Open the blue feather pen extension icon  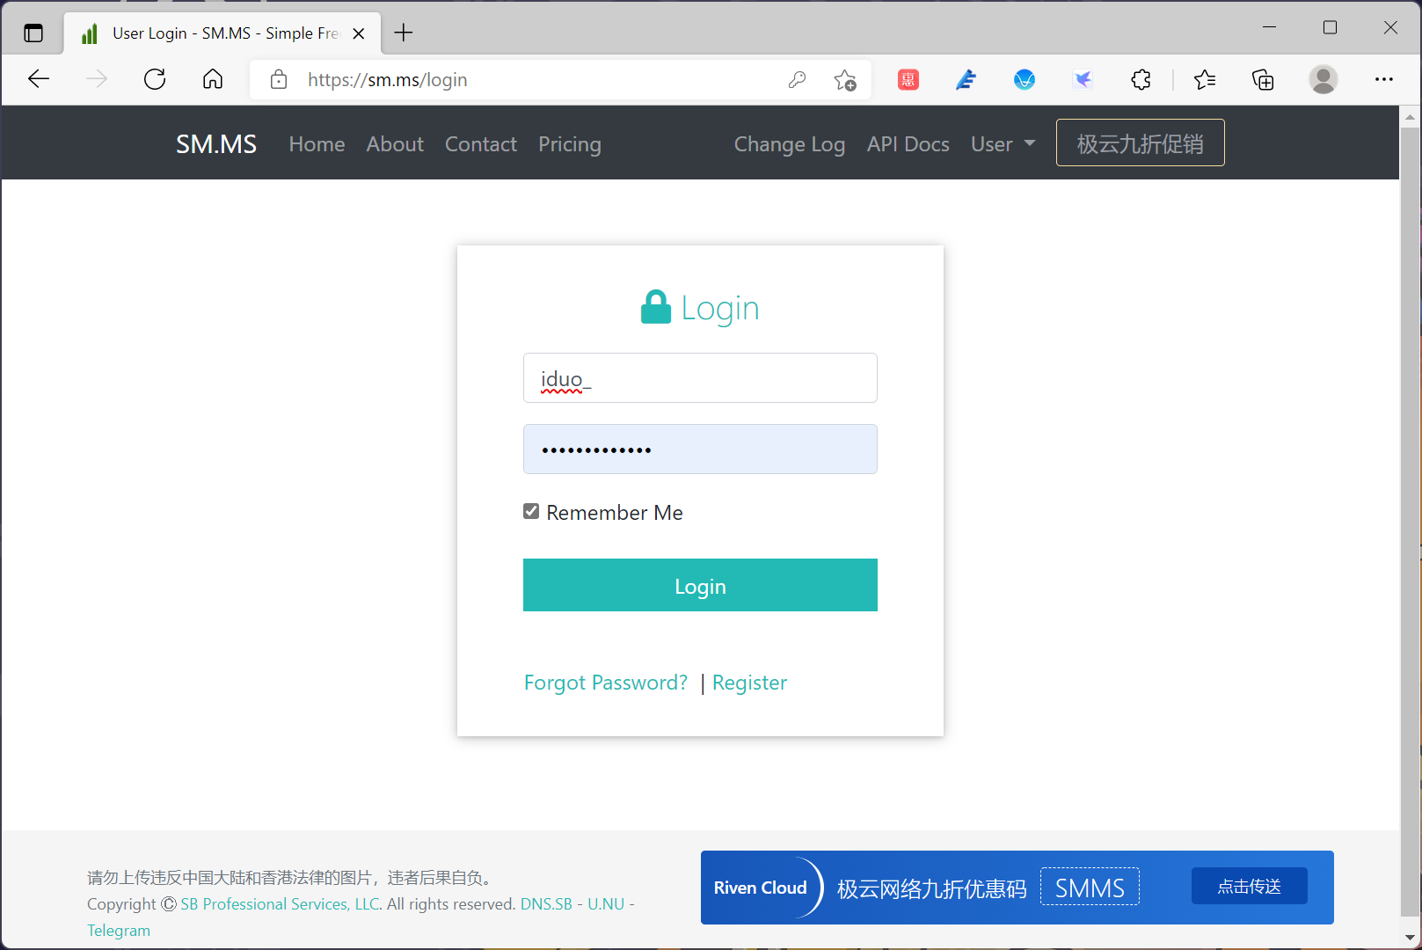pyautogui.click(x=966, y=80)
